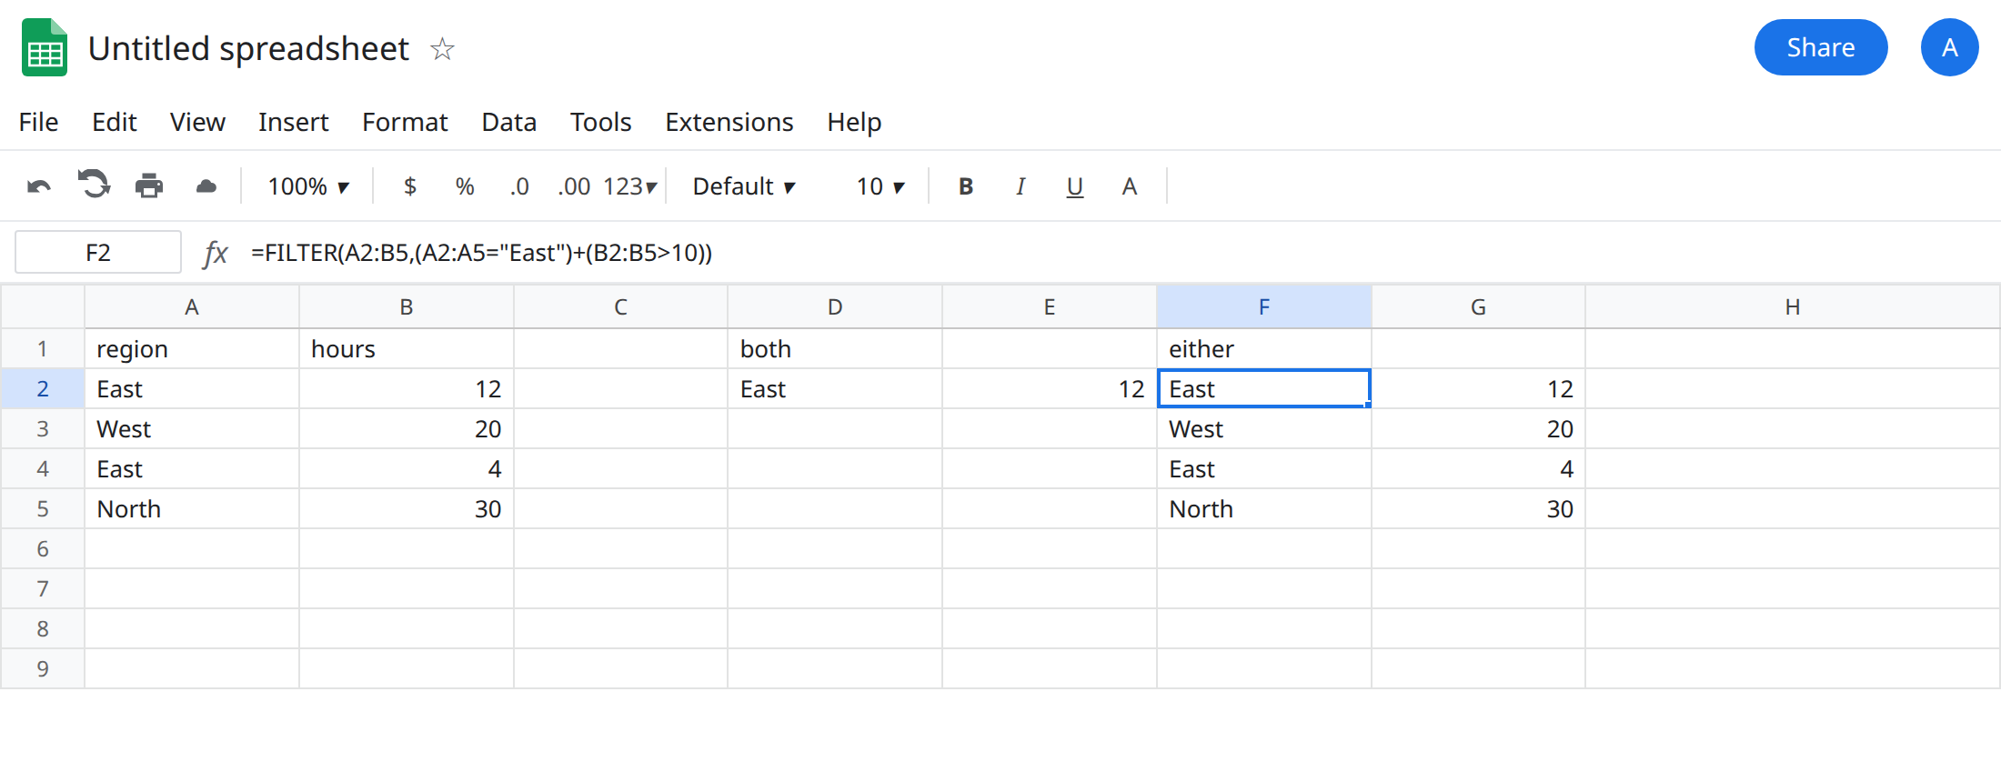Apply currency format with dollar icon
Image resolution: width=2001 pixels, height=782 pixels.
(x=410, y=186)
